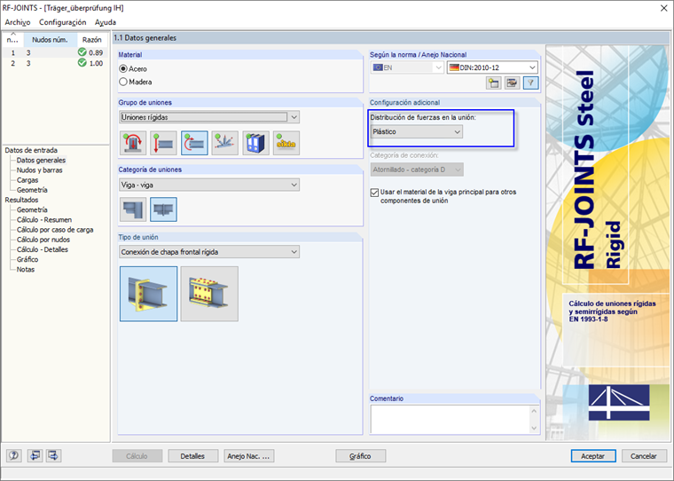
Task: Select Cálculo por nudos in the navigator
Action: pyautogui.click(x=43, y=240)
